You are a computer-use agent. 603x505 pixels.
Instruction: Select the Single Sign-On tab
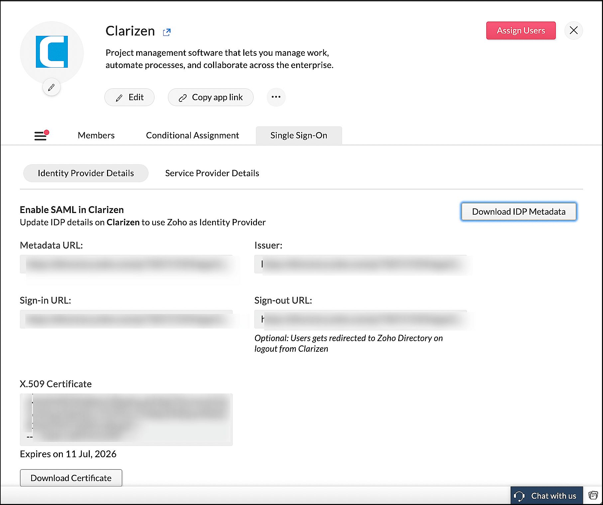click(299, 135)
